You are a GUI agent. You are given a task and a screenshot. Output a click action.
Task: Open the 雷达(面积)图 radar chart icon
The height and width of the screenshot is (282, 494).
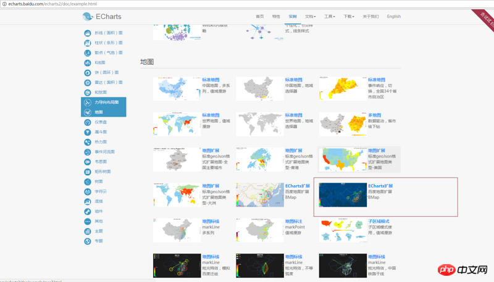point(88,83)
